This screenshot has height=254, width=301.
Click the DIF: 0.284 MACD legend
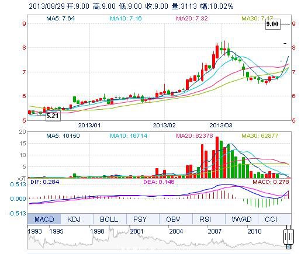point(44,182)
